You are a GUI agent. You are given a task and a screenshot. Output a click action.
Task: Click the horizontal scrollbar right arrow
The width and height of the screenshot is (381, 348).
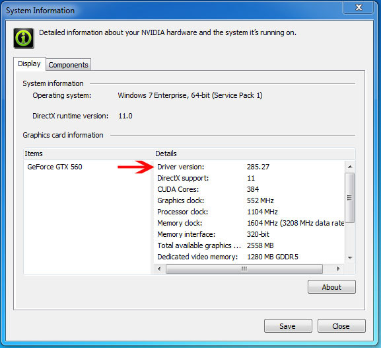(x=338, y=269)
